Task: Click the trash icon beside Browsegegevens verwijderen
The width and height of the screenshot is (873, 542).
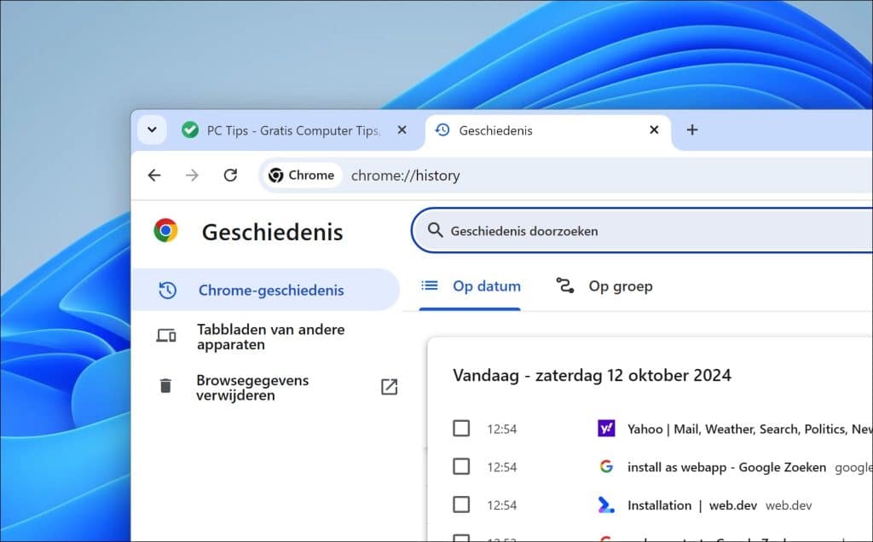Action: click(165, 386)
